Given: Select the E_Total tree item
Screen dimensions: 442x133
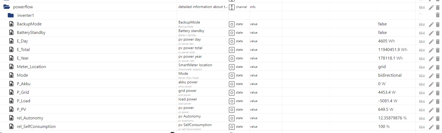Looking at the screenshot, I should pos(23,49).
